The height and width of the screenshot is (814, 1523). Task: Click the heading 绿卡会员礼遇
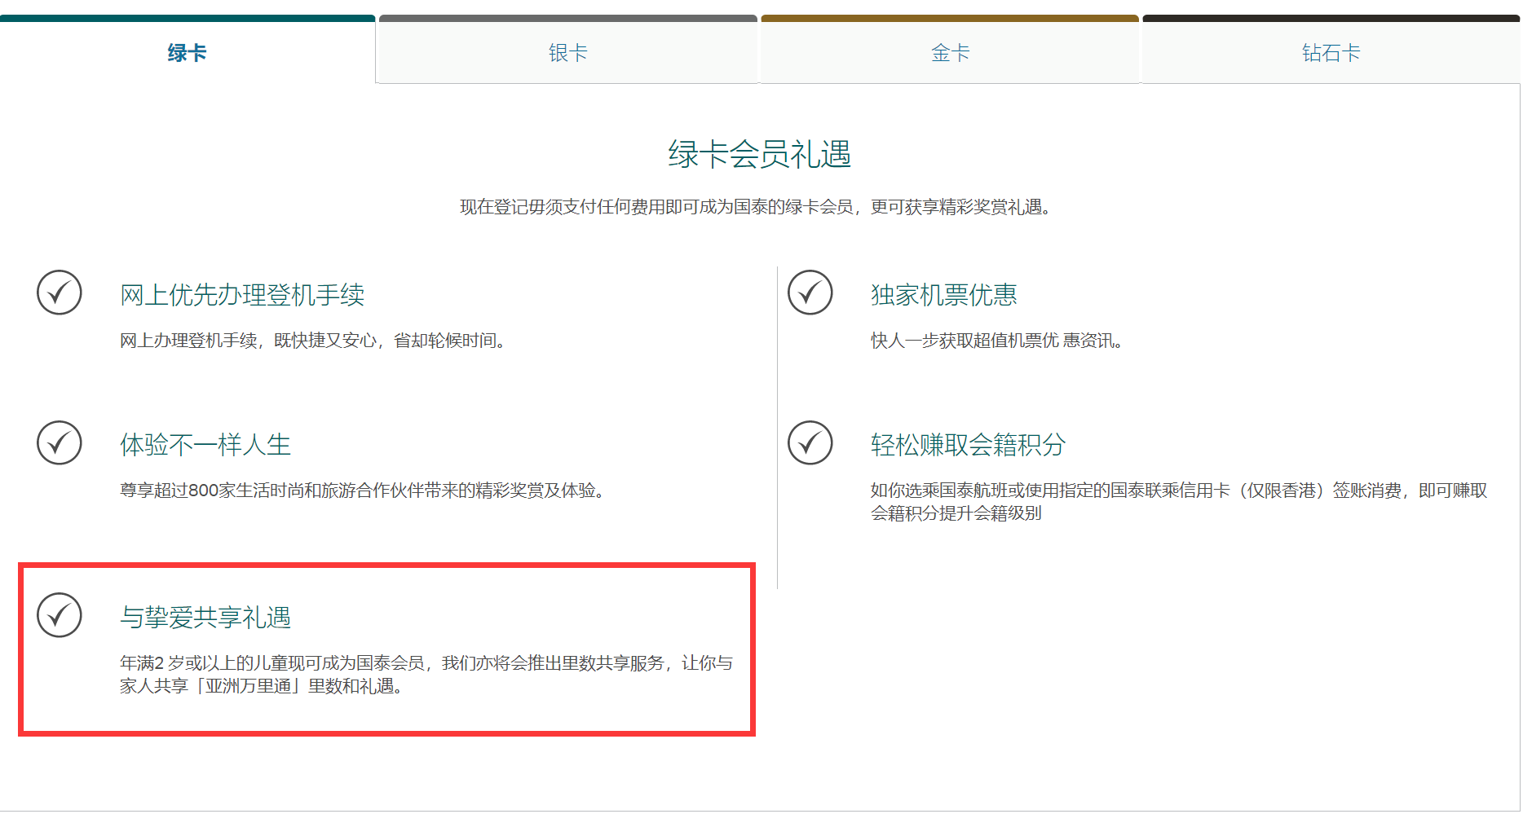[x=760, y=154]
